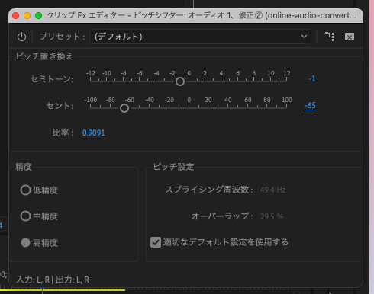Click the delete preset icon
The image size is (374, 294).
(350, 37)
